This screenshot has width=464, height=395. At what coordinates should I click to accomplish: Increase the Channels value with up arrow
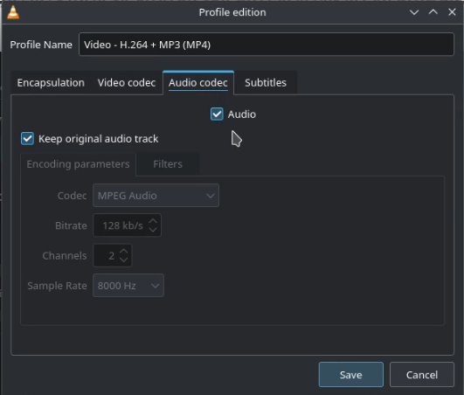pyautogui.click(x=124, y=251)
